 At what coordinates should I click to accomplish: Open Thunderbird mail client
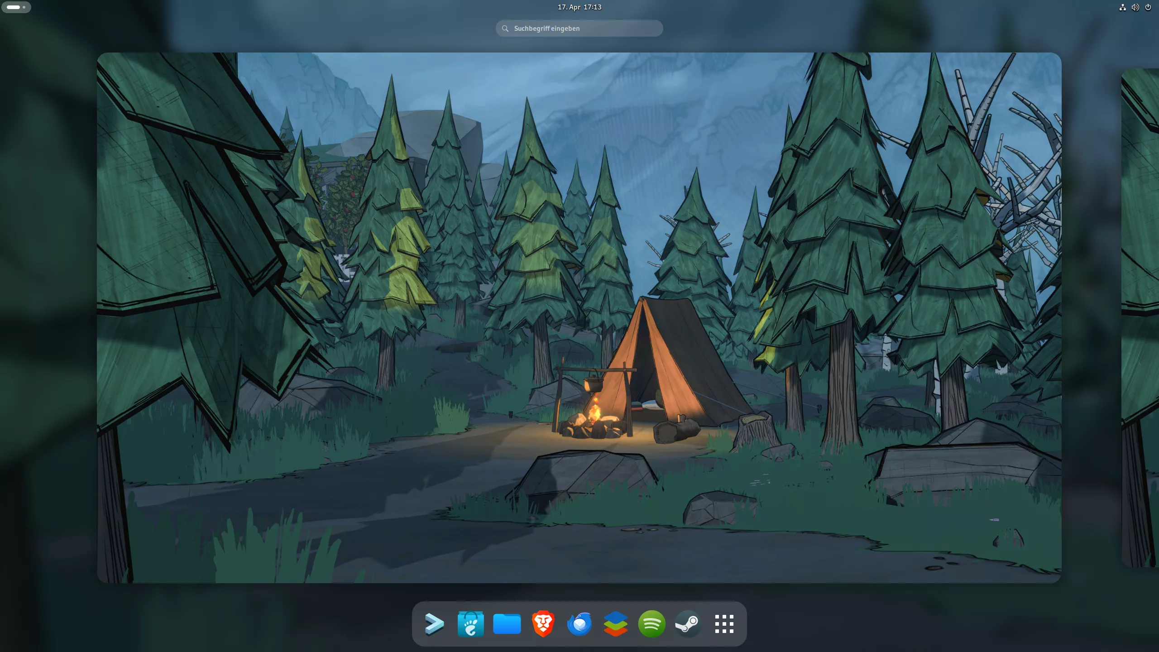pos(579,624)
